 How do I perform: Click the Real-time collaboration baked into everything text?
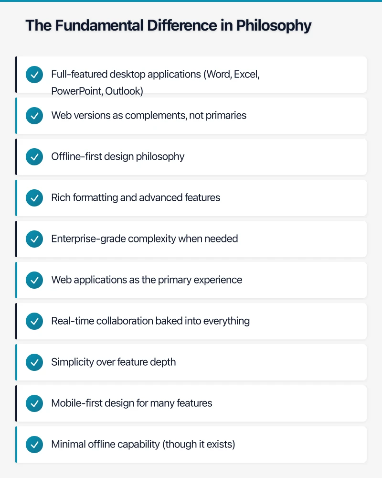(150, 321)
